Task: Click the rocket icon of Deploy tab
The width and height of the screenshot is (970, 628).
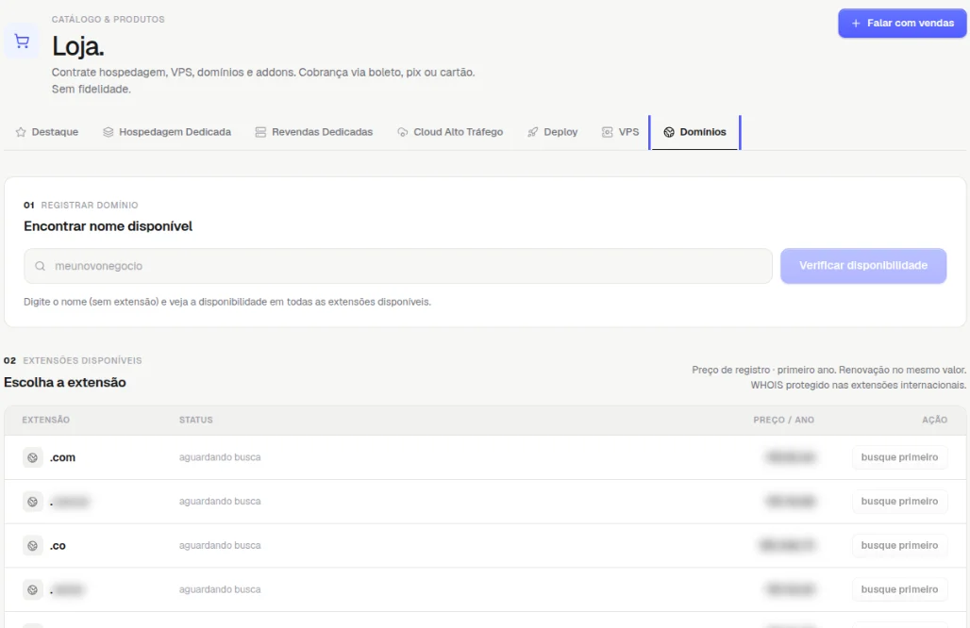Action: [532, 132]
